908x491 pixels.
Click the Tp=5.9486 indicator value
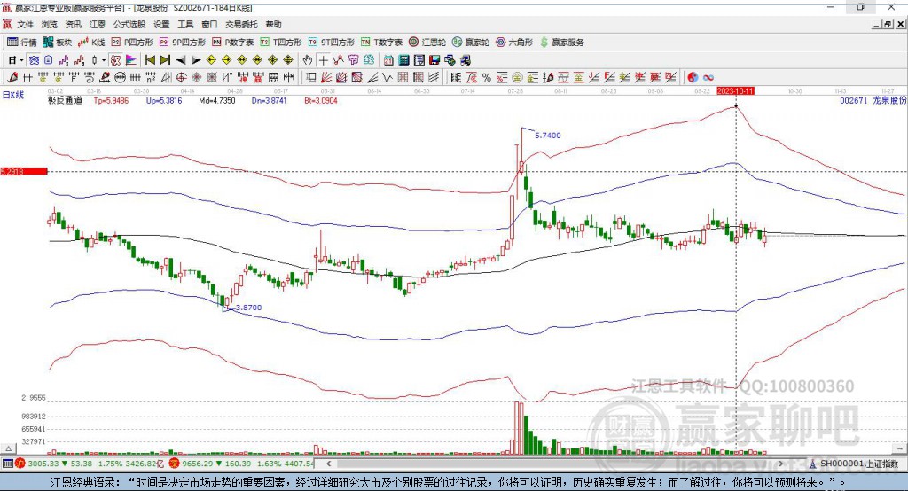pyautogui.click(x=111, y=101)
